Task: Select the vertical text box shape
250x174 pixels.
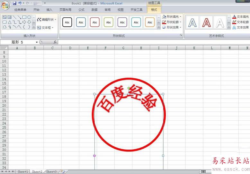Action: click(9, 17)
